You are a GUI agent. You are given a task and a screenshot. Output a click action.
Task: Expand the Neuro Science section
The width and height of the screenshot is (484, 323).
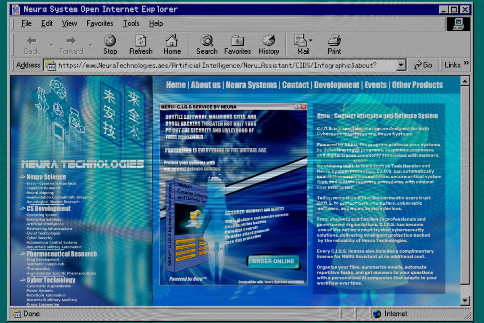point(43,177)
